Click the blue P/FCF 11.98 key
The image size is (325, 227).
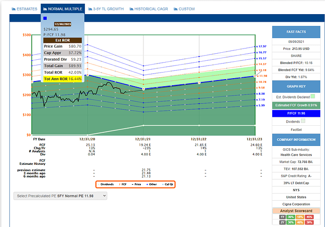pos(296,113)
